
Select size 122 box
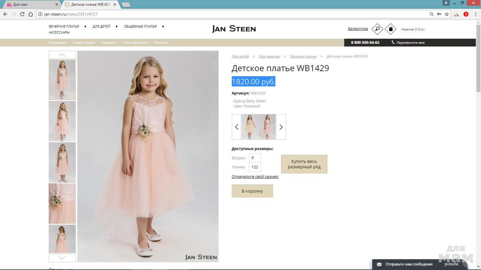point(254,167)
